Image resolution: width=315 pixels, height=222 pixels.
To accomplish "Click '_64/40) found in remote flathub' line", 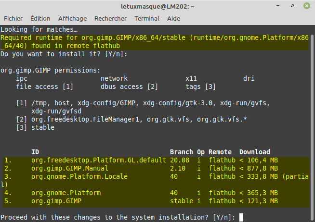I will [60, 46].
